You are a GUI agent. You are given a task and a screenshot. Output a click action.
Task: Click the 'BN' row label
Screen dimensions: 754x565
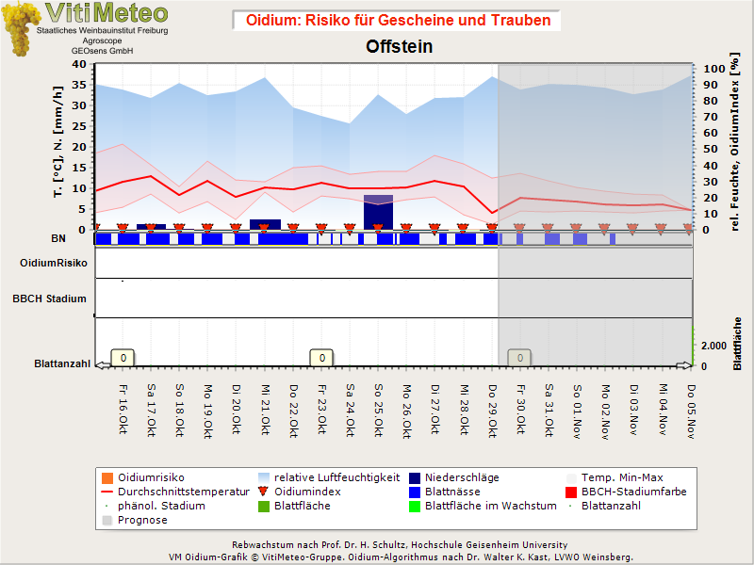(58, 238)
